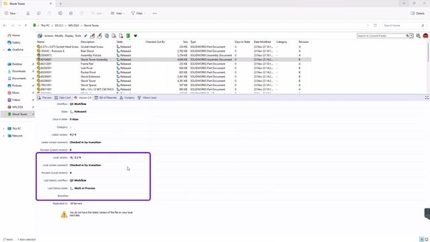Image resolution: width=430 pixels, height=242 pixels.
Task: Click WIN 2024 in the address breadcrumb
Action: (73, 26)
